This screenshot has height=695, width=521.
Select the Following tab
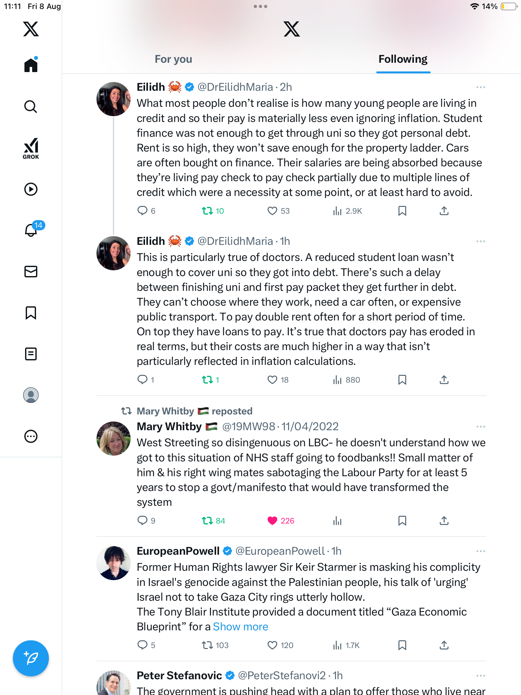(x=403, y=59)
